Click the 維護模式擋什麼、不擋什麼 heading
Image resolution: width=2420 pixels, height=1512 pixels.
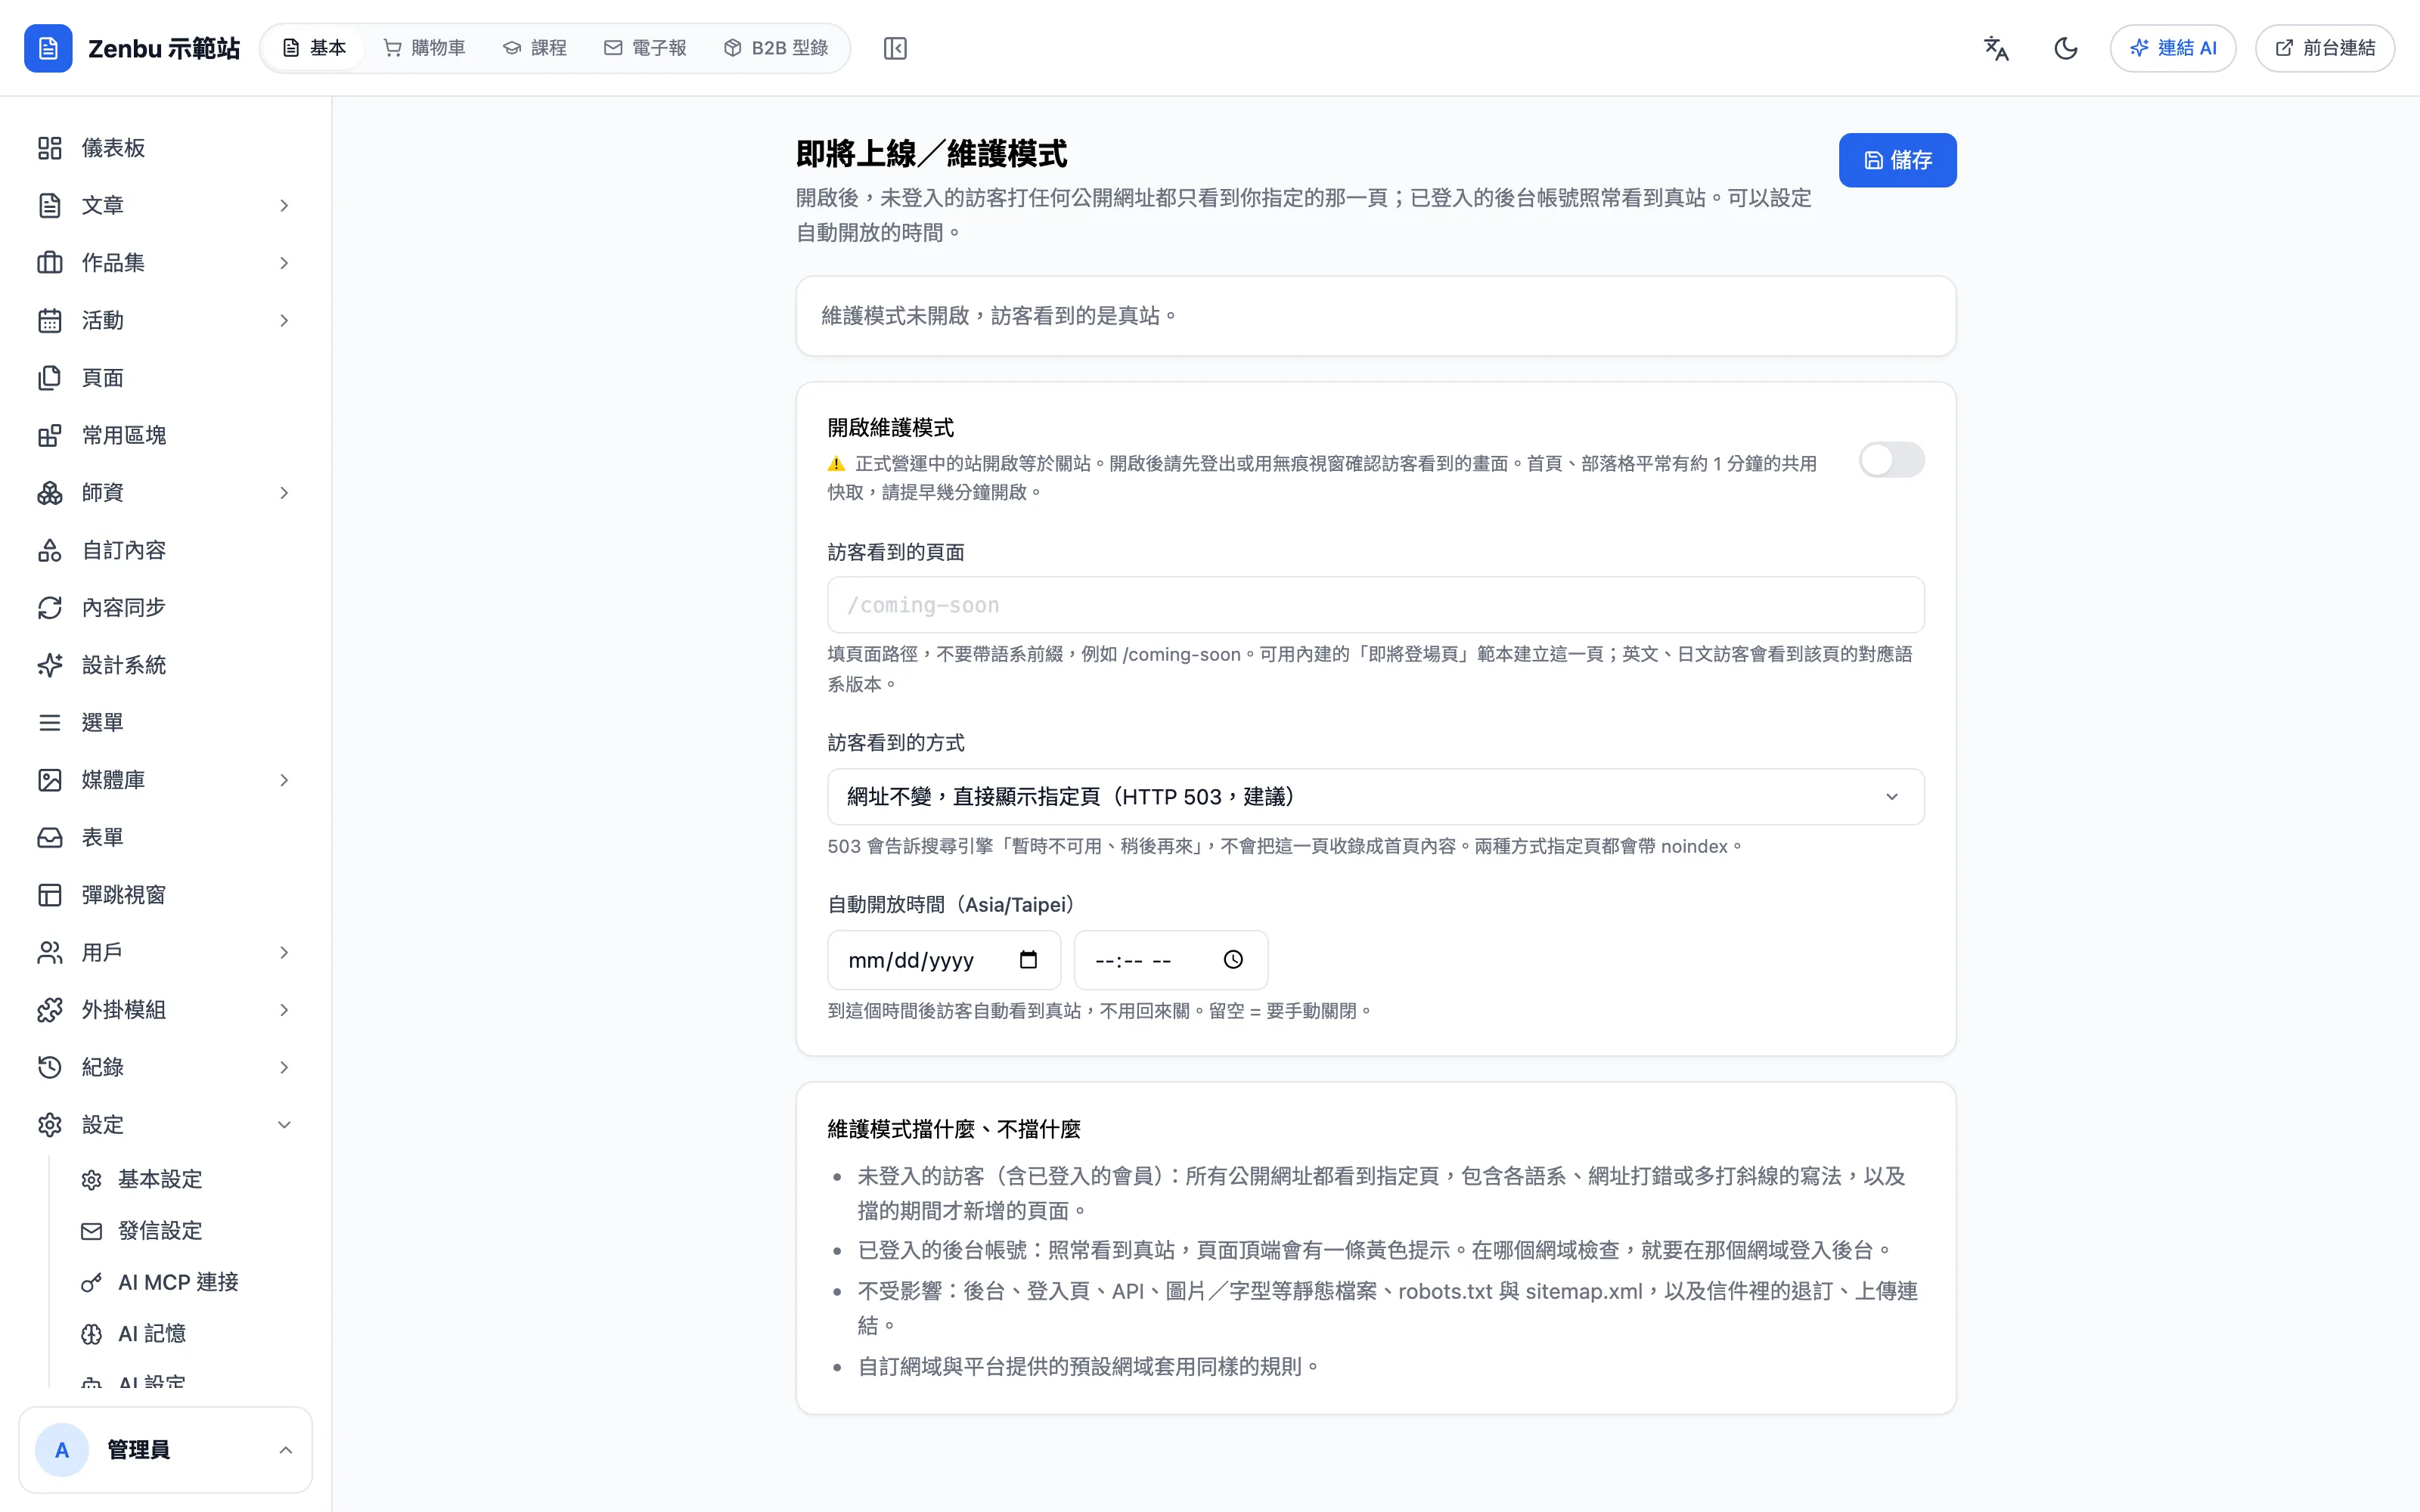point(954,1130)
